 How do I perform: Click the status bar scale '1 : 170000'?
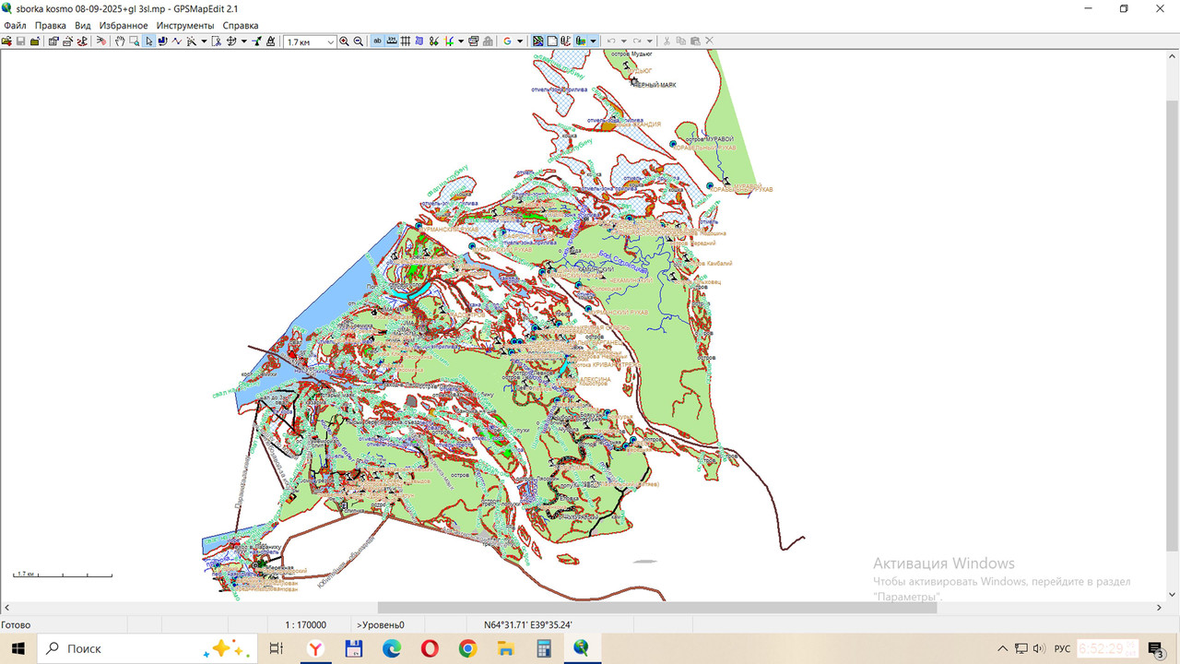tap(305, 624)
